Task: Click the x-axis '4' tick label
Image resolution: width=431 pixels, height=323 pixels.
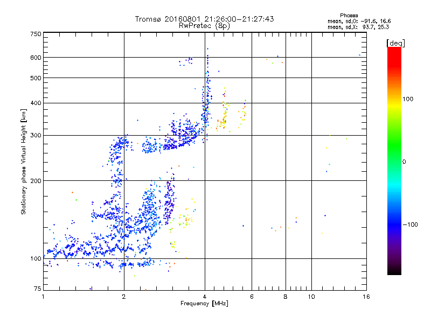Action: (x=205, y=297)
